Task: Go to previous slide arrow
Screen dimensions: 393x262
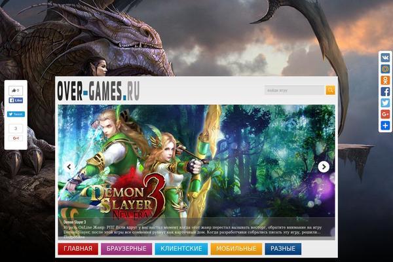Action: [x=69, y=167]
